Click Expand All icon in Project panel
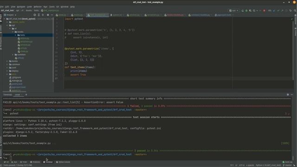The image size is (297, 167). (39, 15)
